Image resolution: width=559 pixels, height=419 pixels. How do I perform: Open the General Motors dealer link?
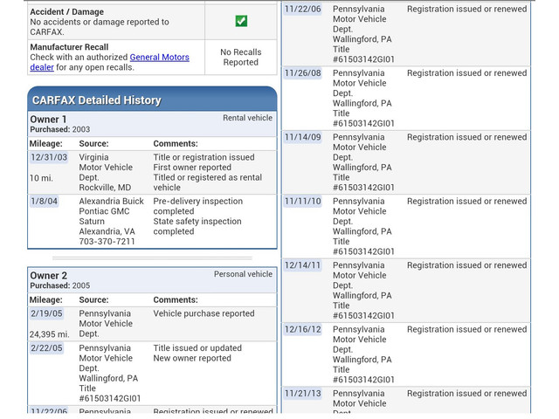[159, 58]
